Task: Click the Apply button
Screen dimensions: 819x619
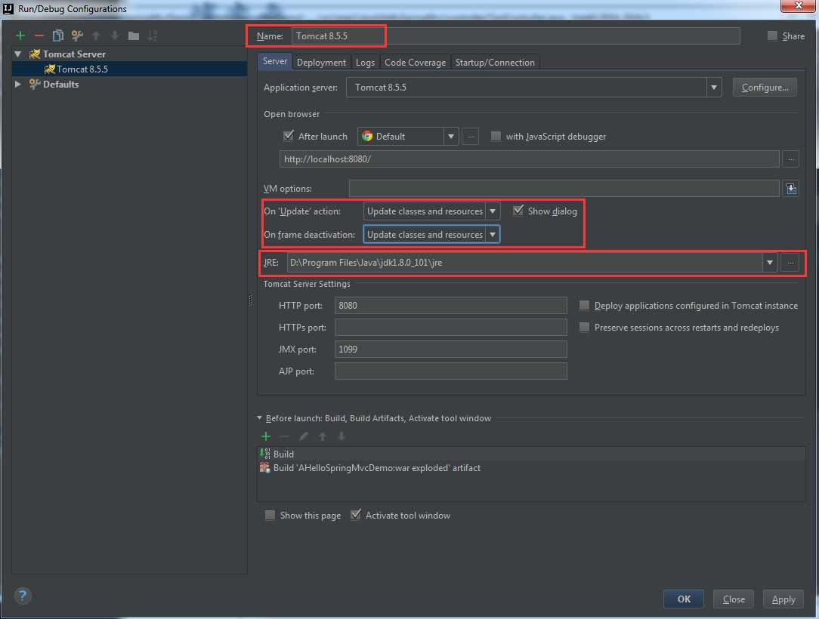Action: pyautogui.click(x=783, y=599)
